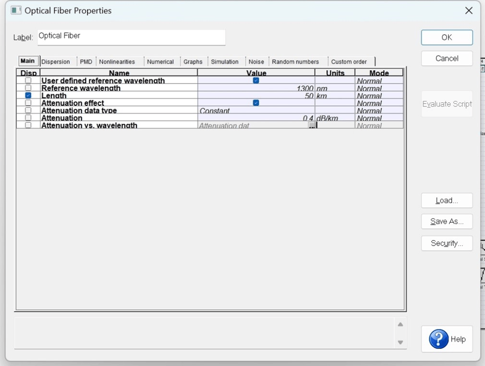Click the Help question mark icon
The image size is (485, 366).
click(x=438, y=339)
